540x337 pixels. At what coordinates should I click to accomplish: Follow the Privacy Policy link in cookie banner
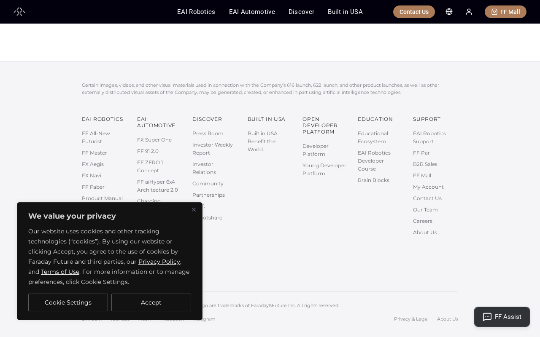(x=159, y=262)
